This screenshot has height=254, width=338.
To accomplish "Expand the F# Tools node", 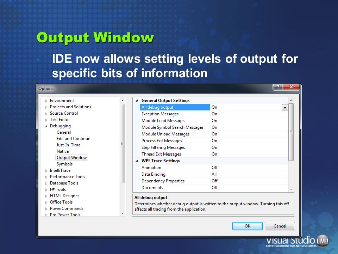I will [x=46, y=190].
